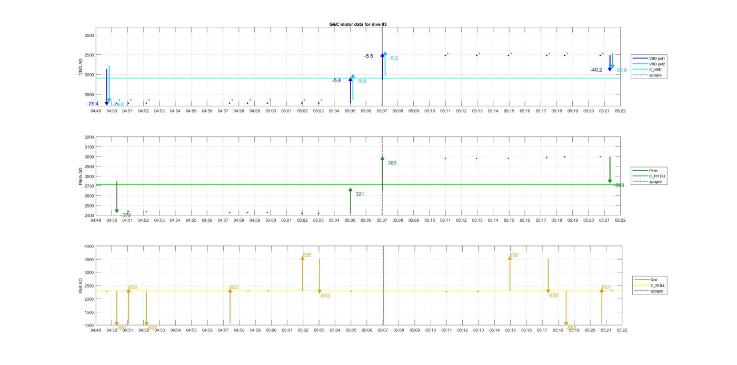Click 'apogee' entry in the Pitch legend
The width and height of the screenshot is (737, 365).
pyautogui.click(x=655, y=182)
